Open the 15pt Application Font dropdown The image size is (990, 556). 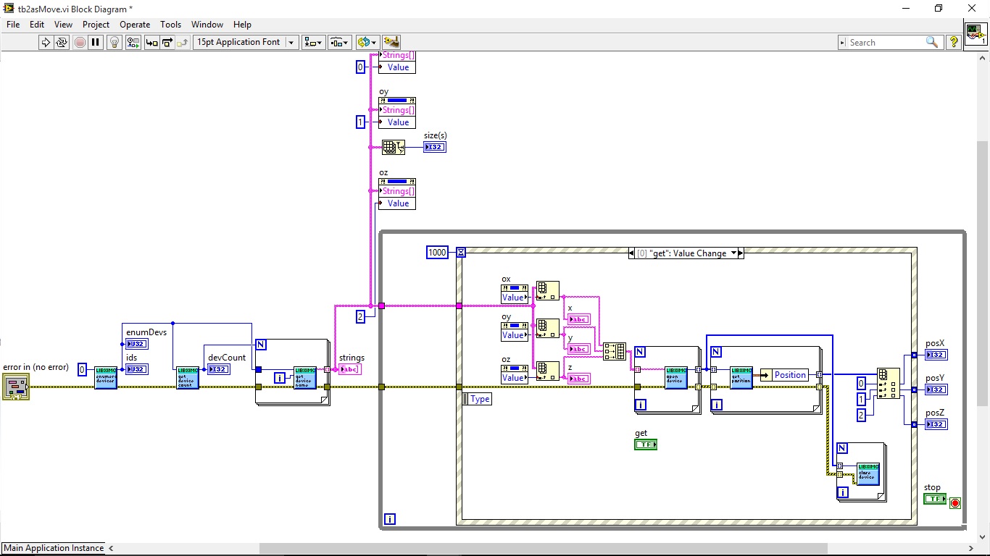(x=246, y=42)
